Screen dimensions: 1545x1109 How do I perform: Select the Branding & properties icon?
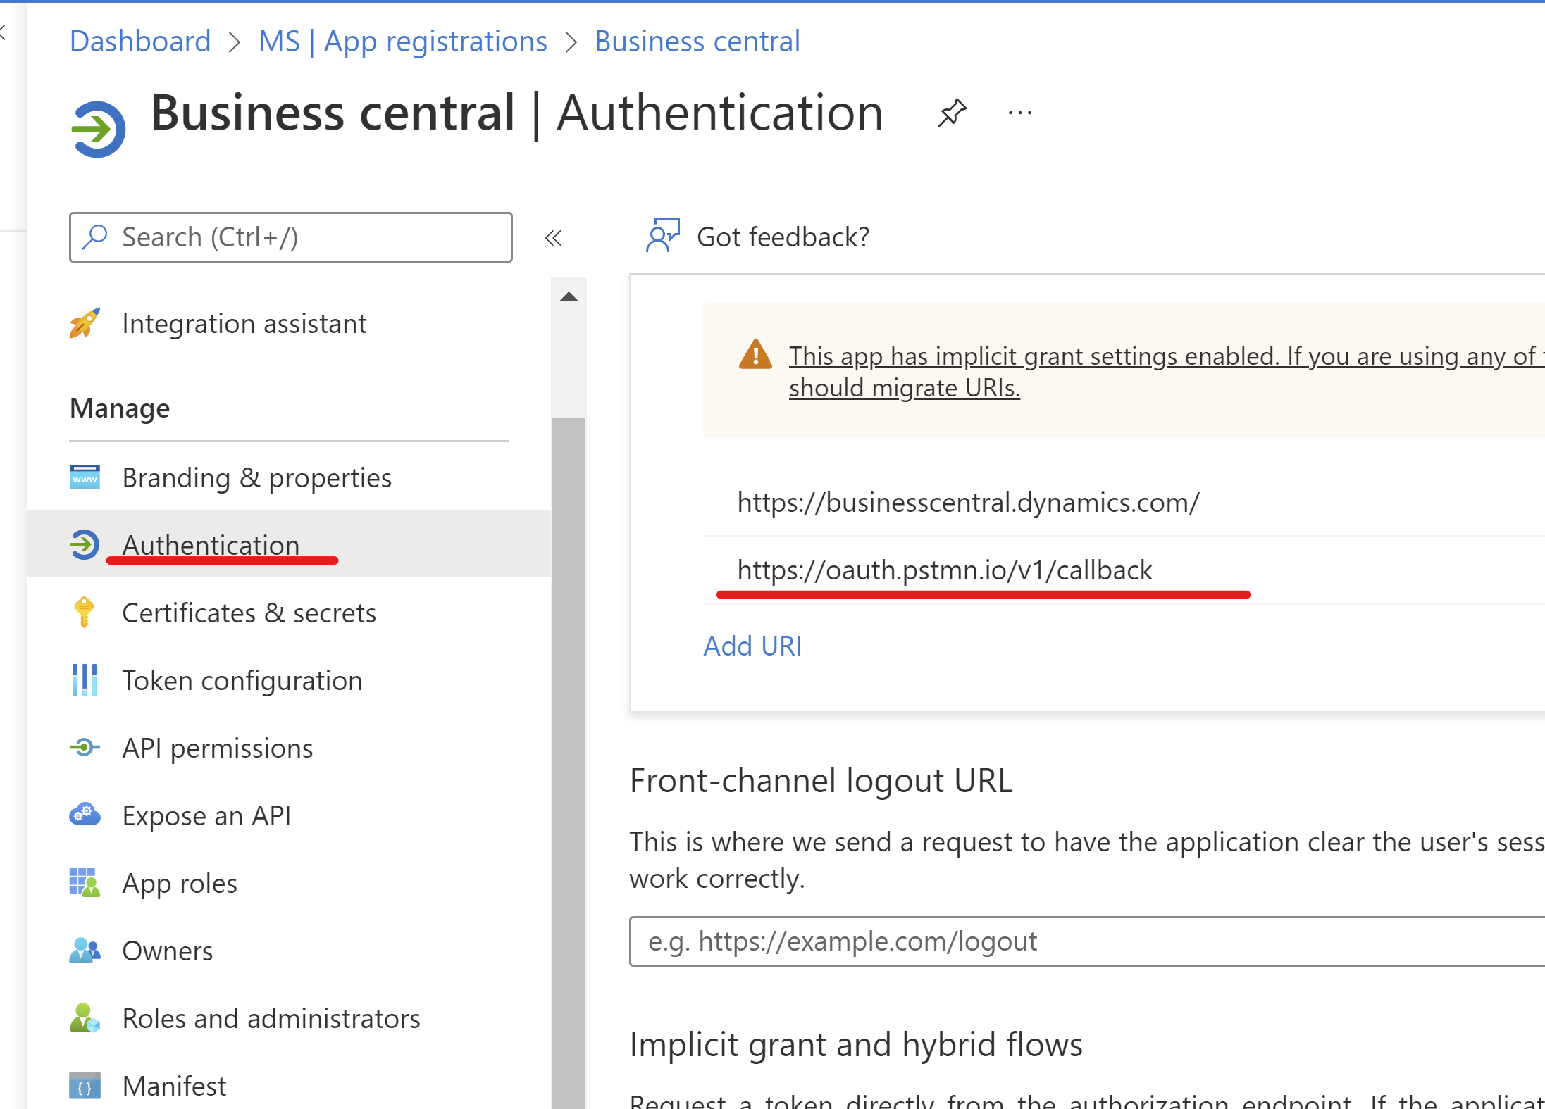point(87,477)
